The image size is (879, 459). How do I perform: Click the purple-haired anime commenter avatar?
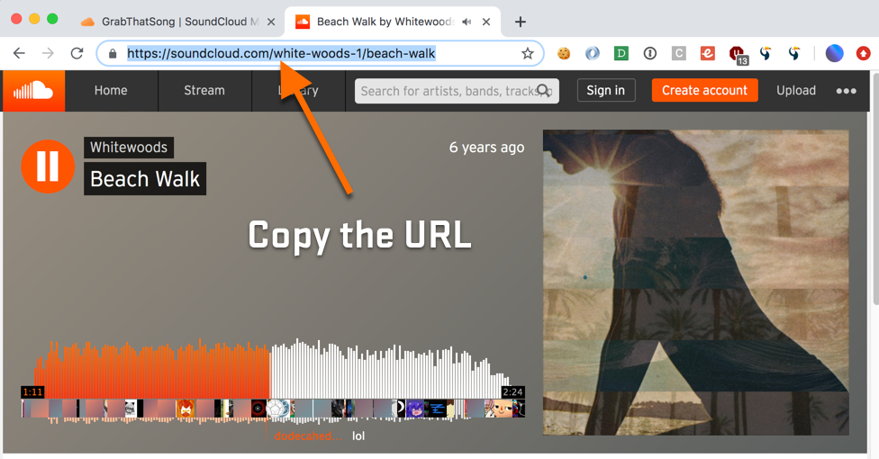tap(415, 409)
